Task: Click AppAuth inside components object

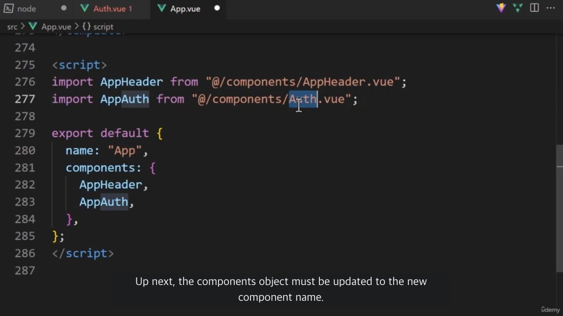Action: (104, 202)
